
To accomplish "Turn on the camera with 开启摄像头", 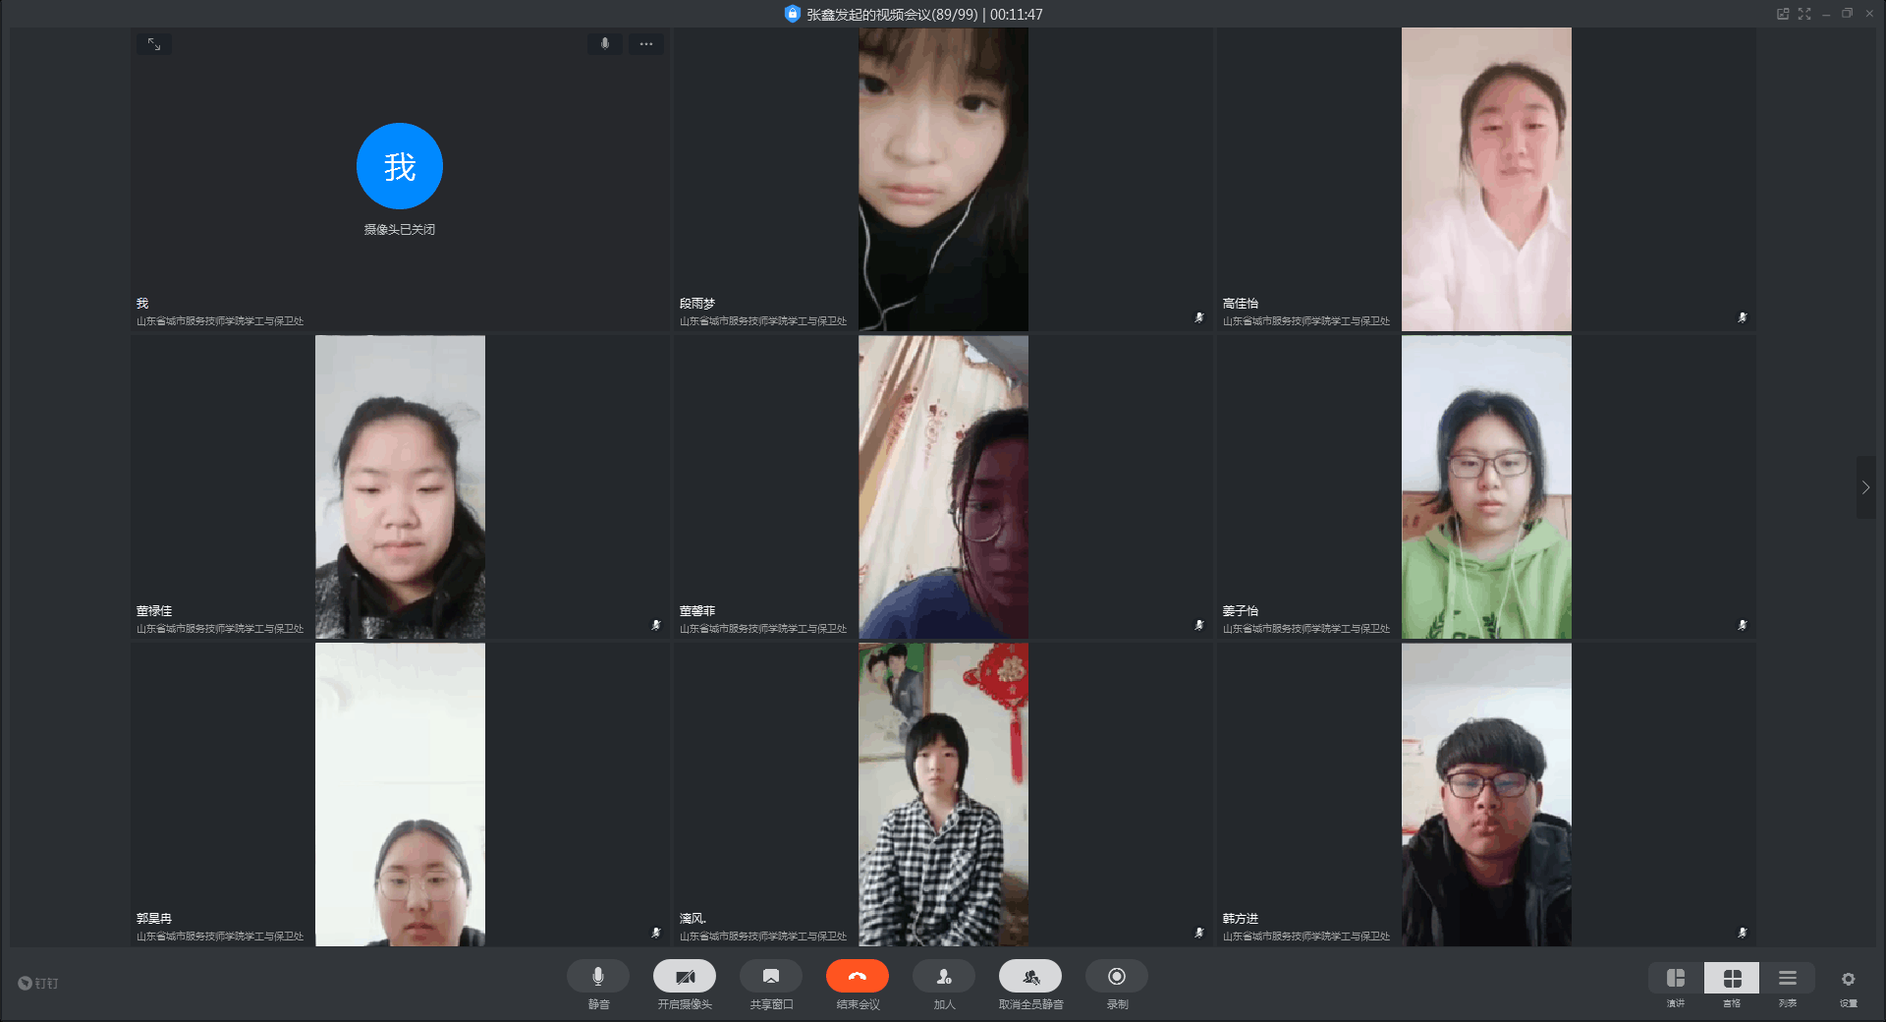I will point(685,977).
